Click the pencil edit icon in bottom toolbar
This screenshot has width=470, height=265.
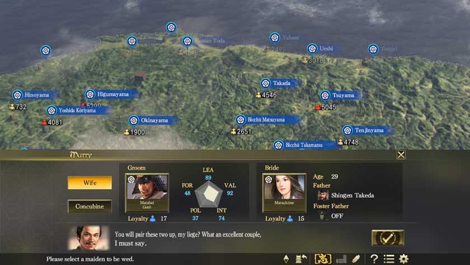tap(356, 259)
